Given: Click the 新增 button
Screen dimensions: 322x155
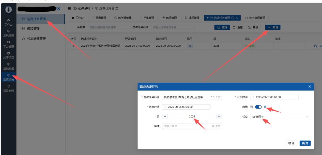Looking at the screenshot, I should click(273, 27).
